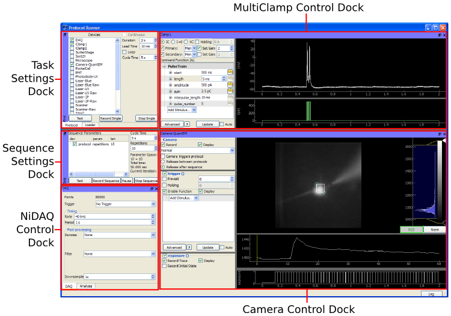Enable the Clamp2 device checkbox
Screen dimensions: 451x316
click(x=72, y=48)
